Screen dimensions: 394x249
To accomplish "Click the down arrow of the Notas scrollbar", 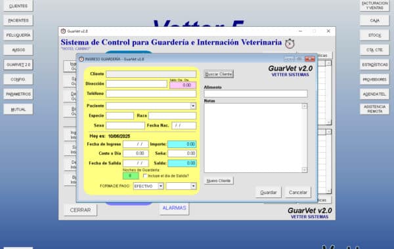I will click(x=304, y=170).
